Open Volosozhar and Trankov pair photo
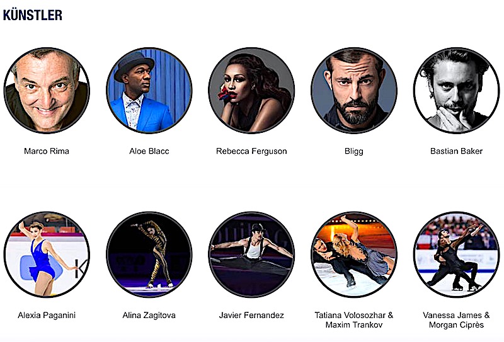504x342 pixels. [354, 254]
